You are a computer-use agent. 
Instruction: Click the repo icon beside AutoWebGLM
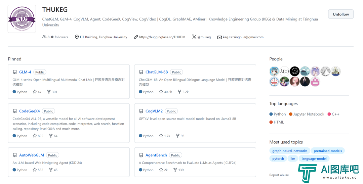14,155
